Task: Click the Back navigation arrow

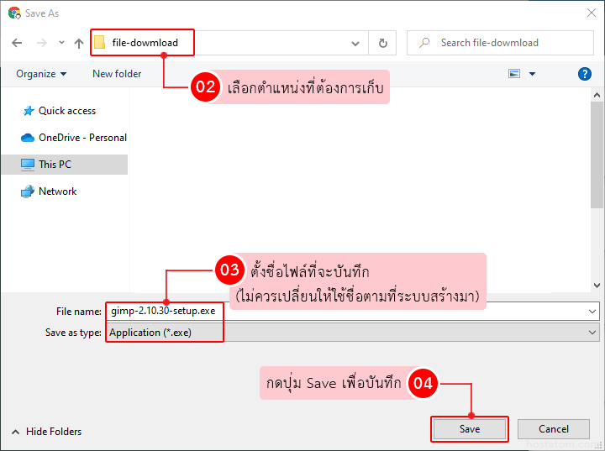Action: (17, 43)
